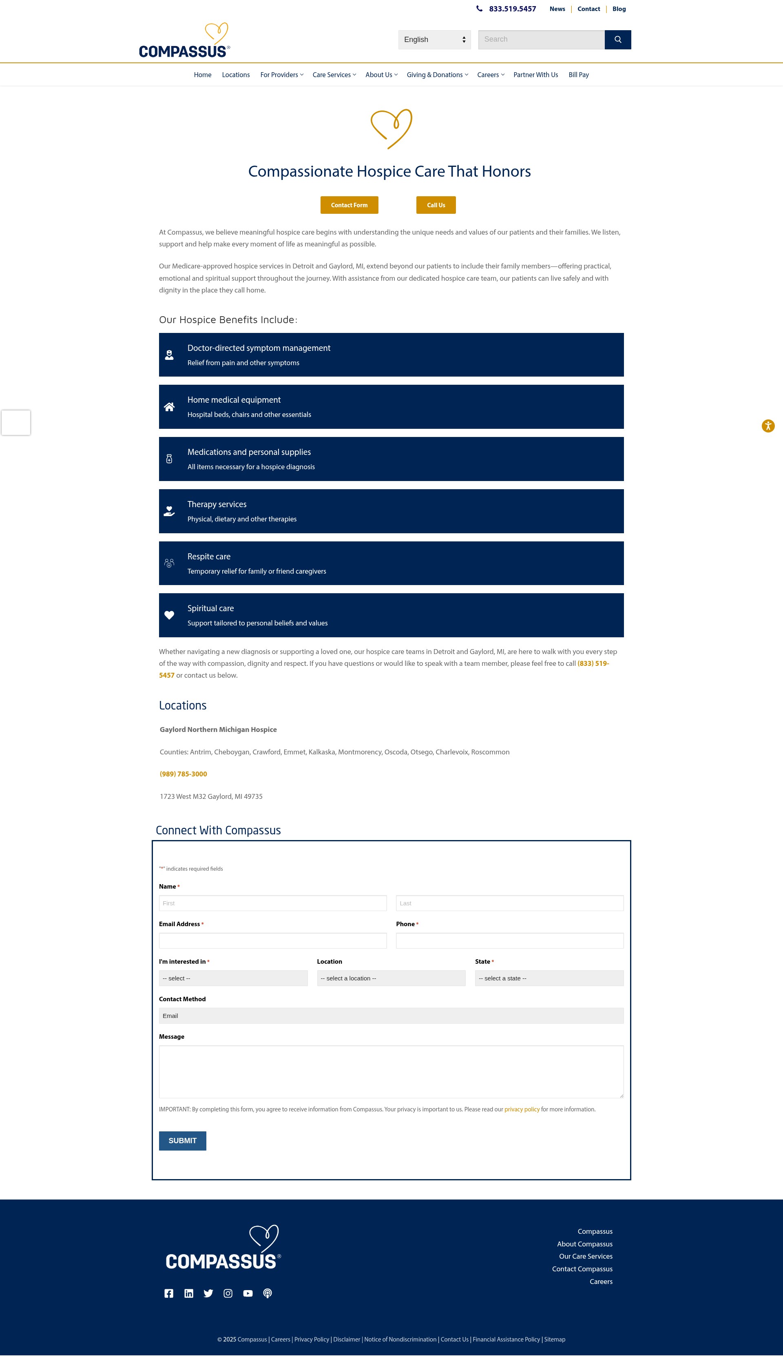Open the News top link
This screenshot has height=1357, width=783.
557,9
